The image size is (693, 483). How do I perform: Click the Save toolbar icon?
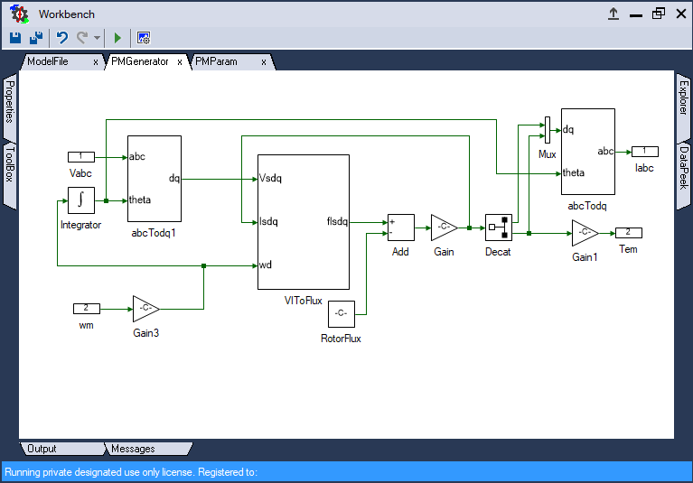coord(15,38)
